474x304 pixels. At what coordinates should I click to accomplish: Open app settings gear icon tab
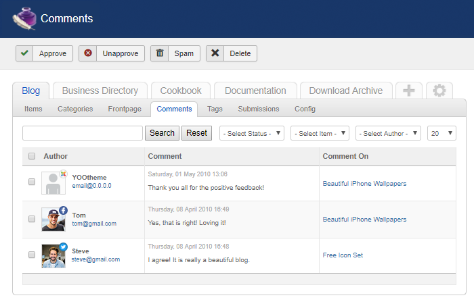point(439,90)
